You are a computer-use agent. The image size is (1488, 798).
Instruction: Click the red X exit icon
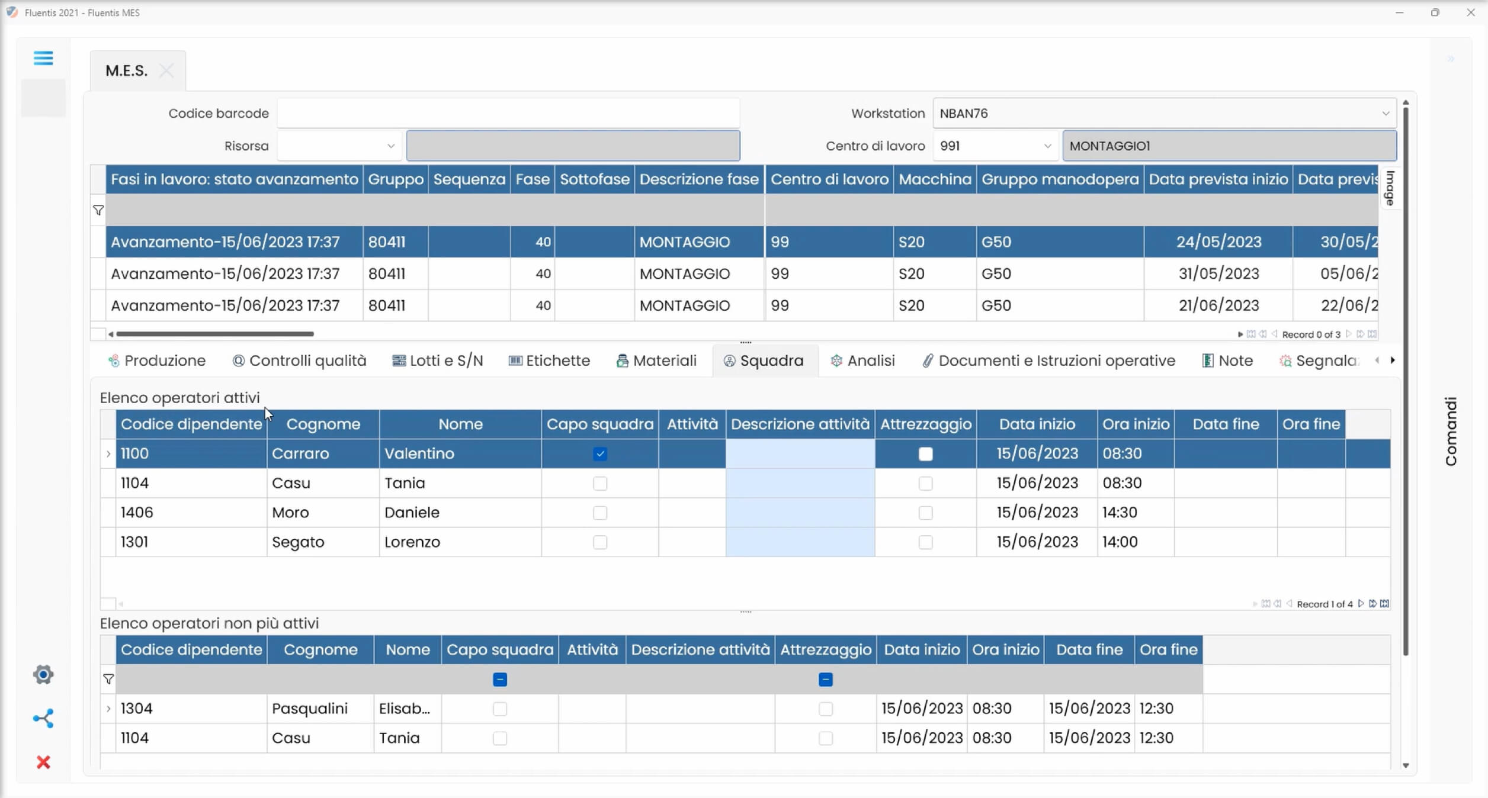(43, 762)
